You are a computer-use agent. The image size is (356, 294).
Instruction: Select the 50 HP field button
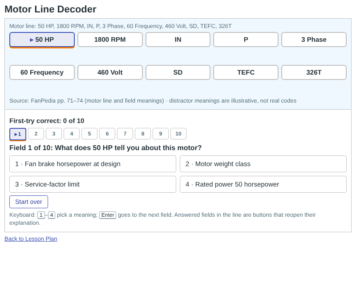tap(42, 40)
